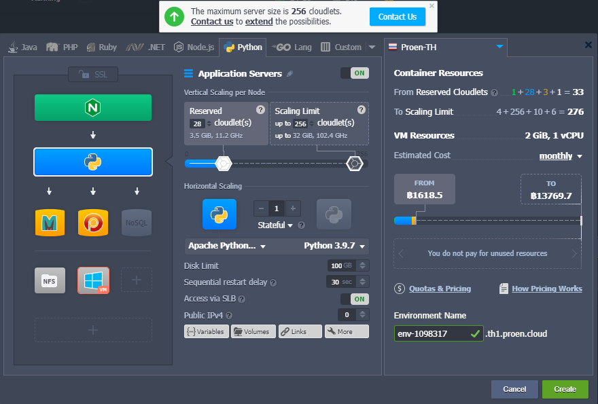
Task: Click Create environment button
Action: coord(565,389)
